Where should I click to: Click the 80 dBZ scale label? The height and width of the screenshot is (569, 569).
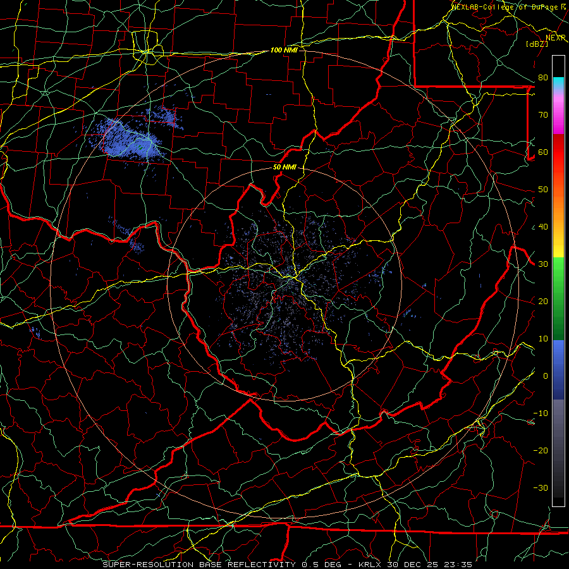tap(543, 78)
